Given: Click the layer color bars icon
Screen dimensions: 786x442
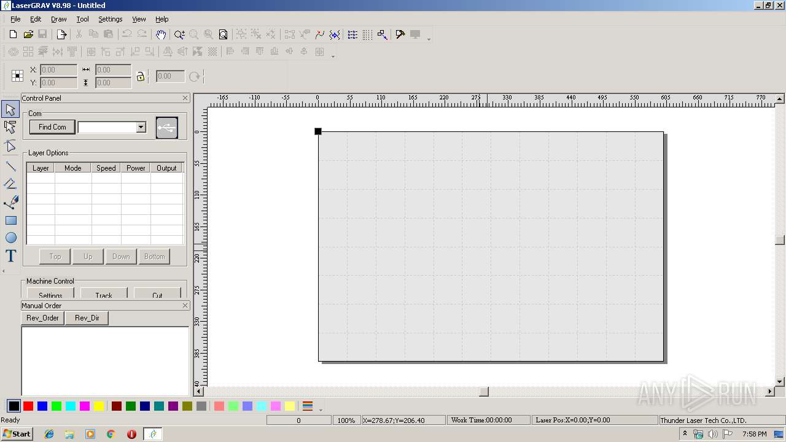Looking at the screenshot, I should (308, 406).
